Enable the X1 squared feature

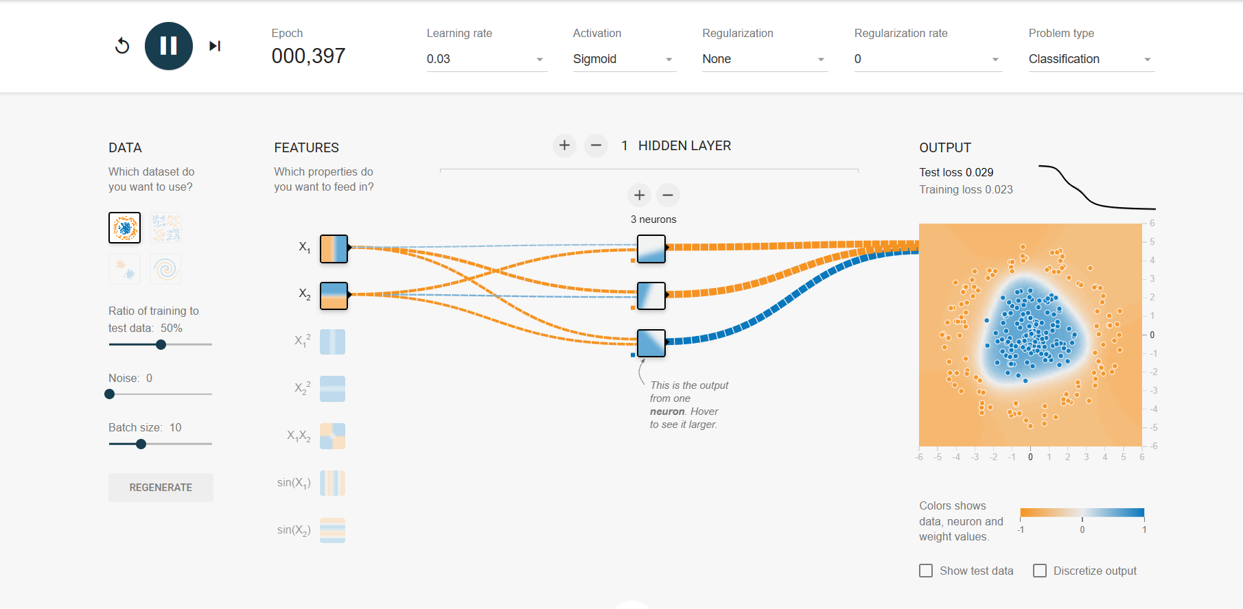pos(333,342)
